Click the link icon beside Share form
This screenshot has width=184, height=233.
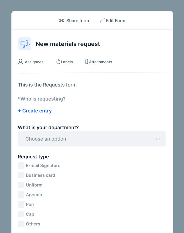[x=62, y=21]
